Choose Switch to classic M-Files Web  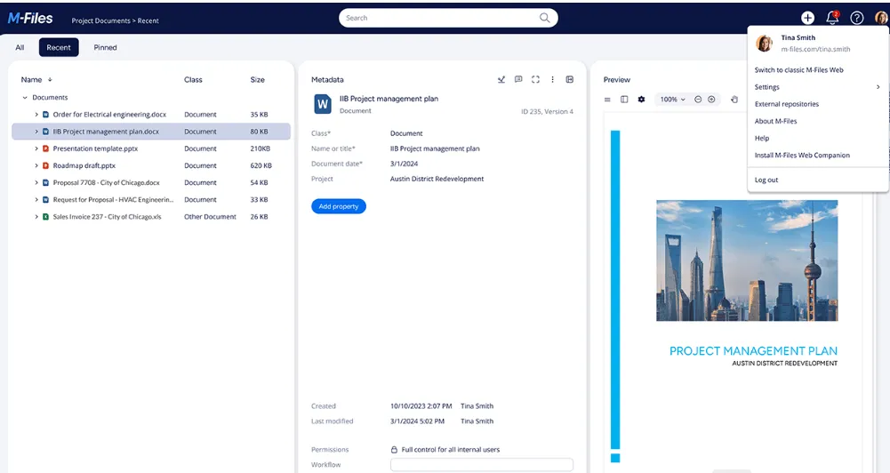tap(798, 70)
